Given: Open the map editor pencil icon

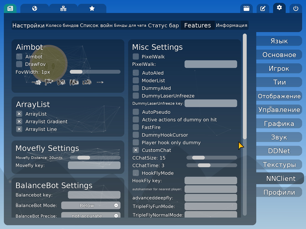Looking at the screenshot, I should tap(263, 9).
